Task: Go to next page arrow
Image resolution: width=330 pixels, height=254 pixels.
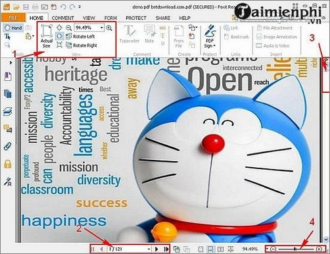Action: click(x=156, y=249)
